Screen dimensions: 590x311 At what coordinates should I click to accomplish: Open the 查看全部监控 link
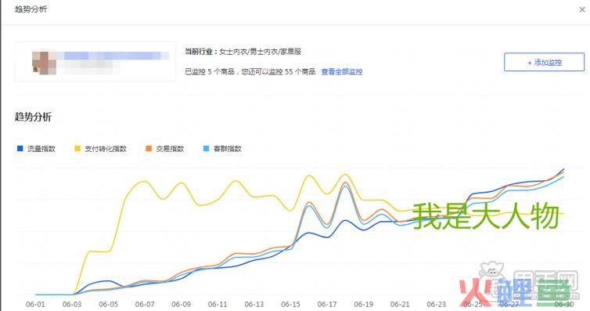tap(342, 71)
